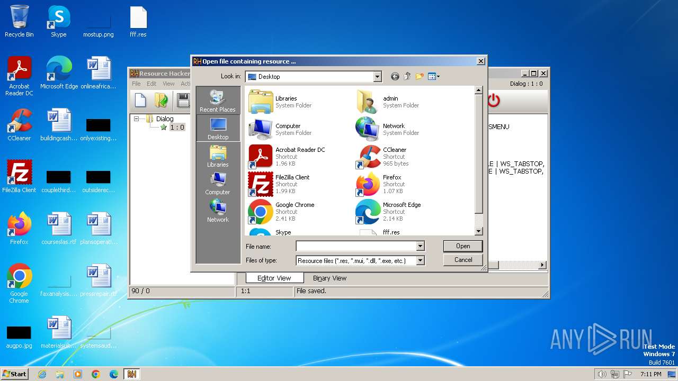Expand the File name dropdown arrow
The height and width of the screenshot is (381, 678).
tap(420, 246)
